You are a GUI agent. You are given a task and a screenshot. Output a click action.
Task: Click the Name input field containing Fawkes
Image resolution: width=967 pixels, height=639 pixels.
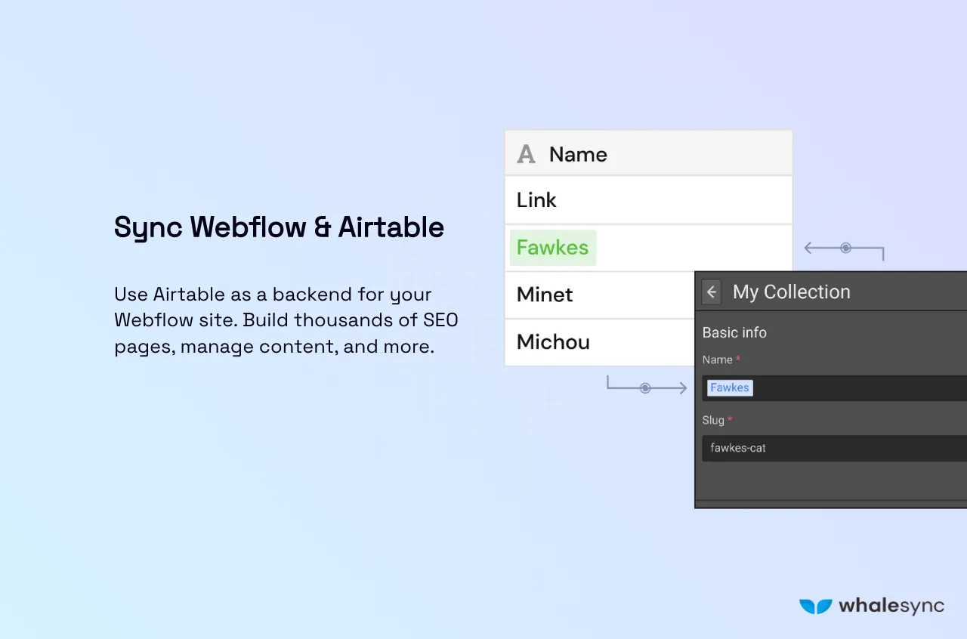click(x=834, y=388)
